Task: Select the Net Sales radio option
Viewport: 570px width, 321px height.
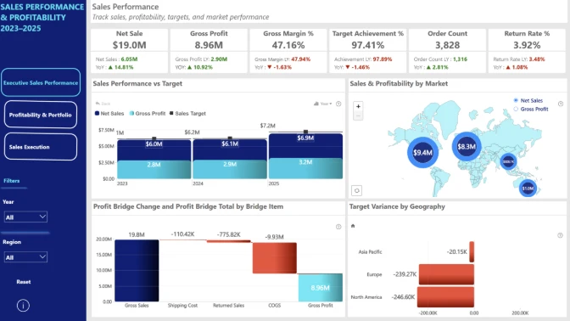Action: [x=516, y=100]
